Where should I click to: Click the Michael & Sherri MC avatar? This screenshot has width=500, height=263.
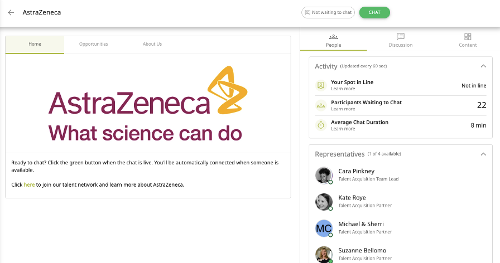click(x=324, y=228)
